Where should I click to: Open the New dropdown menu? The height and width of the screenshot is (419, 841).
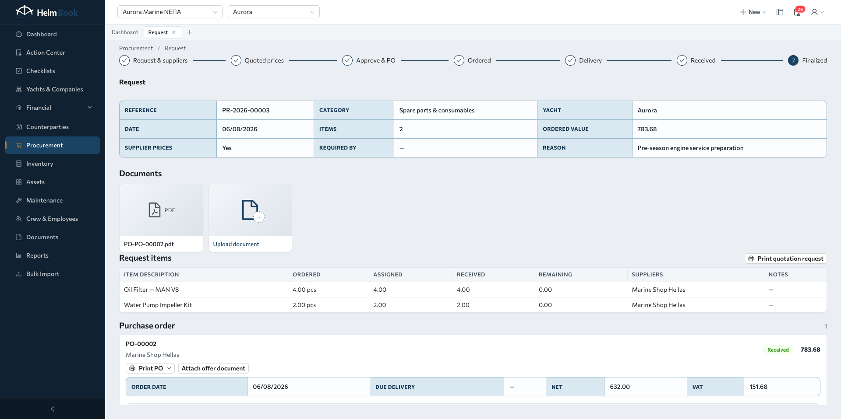click(x=753, y=12)
